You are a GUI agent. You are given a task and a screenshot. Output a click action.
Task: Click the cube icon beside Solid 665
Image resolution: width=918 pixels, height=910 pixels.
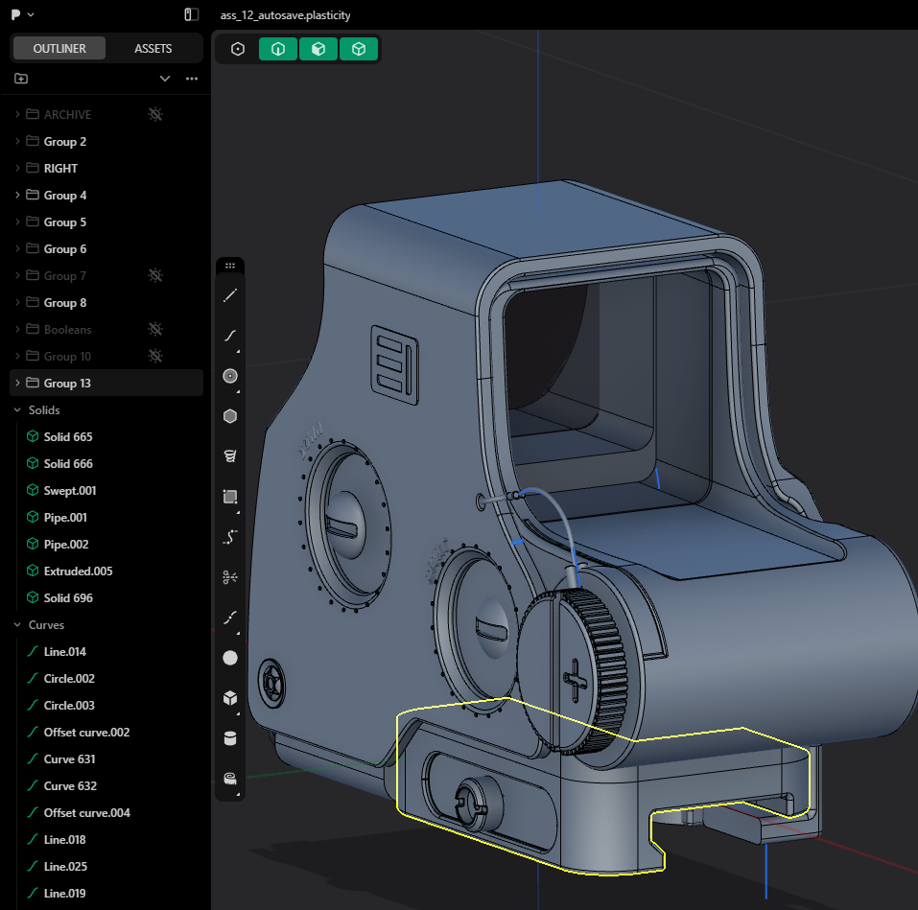pyautogui.click(x=33, y=436)
